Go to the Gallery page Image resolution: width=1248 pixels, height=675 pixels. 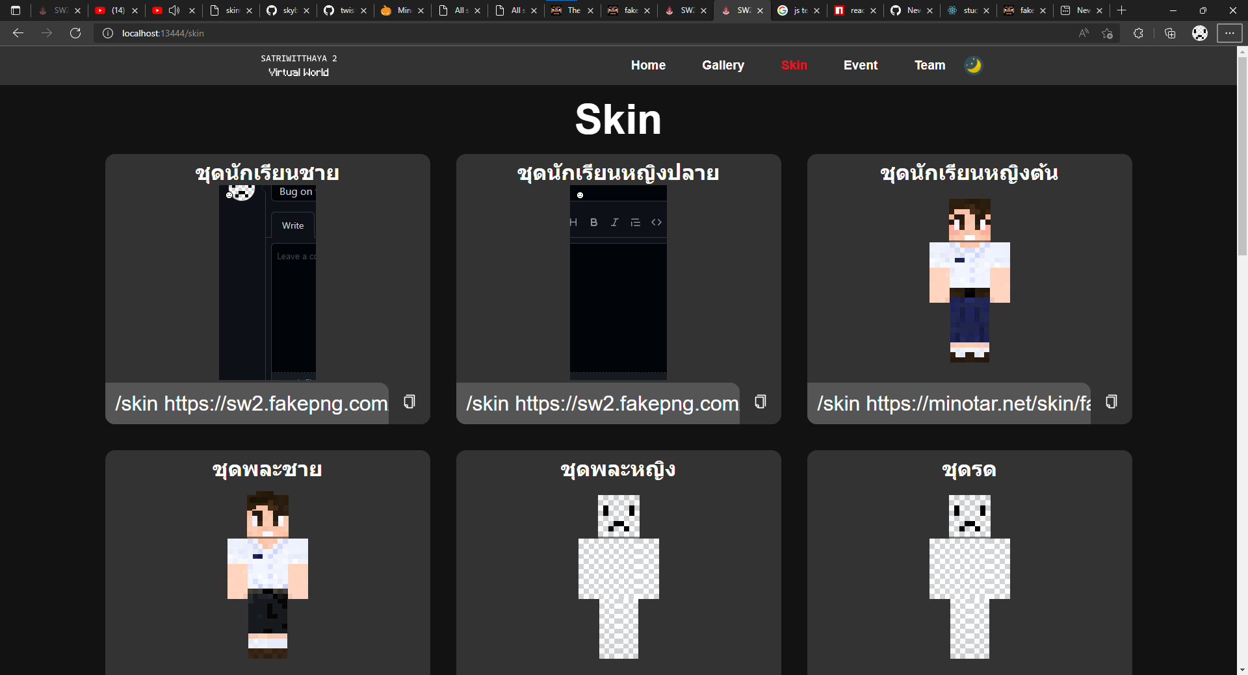723,65
